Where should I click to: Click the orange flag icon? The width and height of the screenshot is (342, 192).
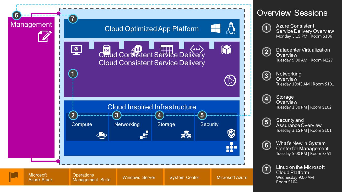pyautogui.click(x=13, y=177)
